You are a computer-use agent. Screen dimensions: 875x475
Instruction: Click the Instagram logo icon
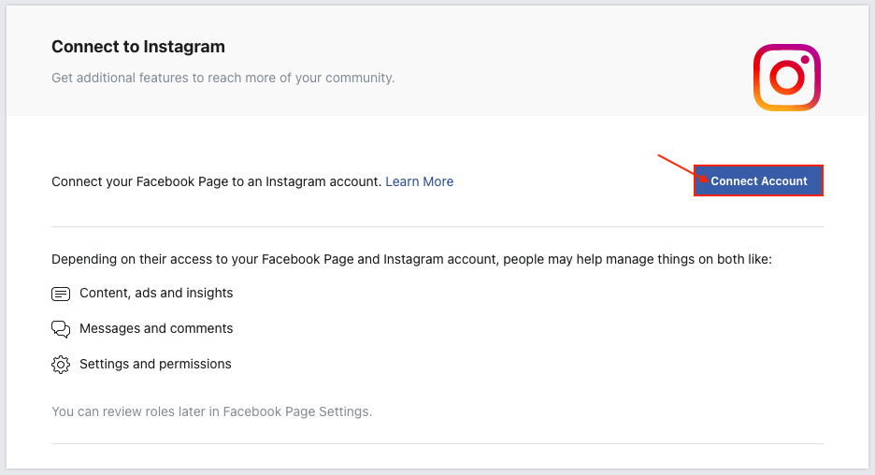[x=787, y=78]
